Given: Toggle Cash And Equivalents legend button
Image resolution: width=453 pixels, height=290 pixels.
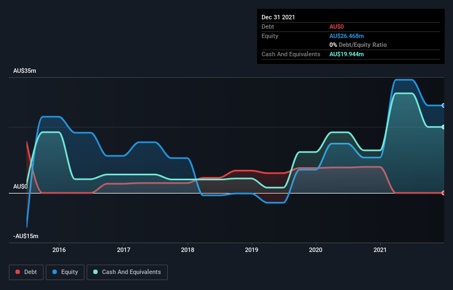Looking at the screenshot, I should (127, 272).
